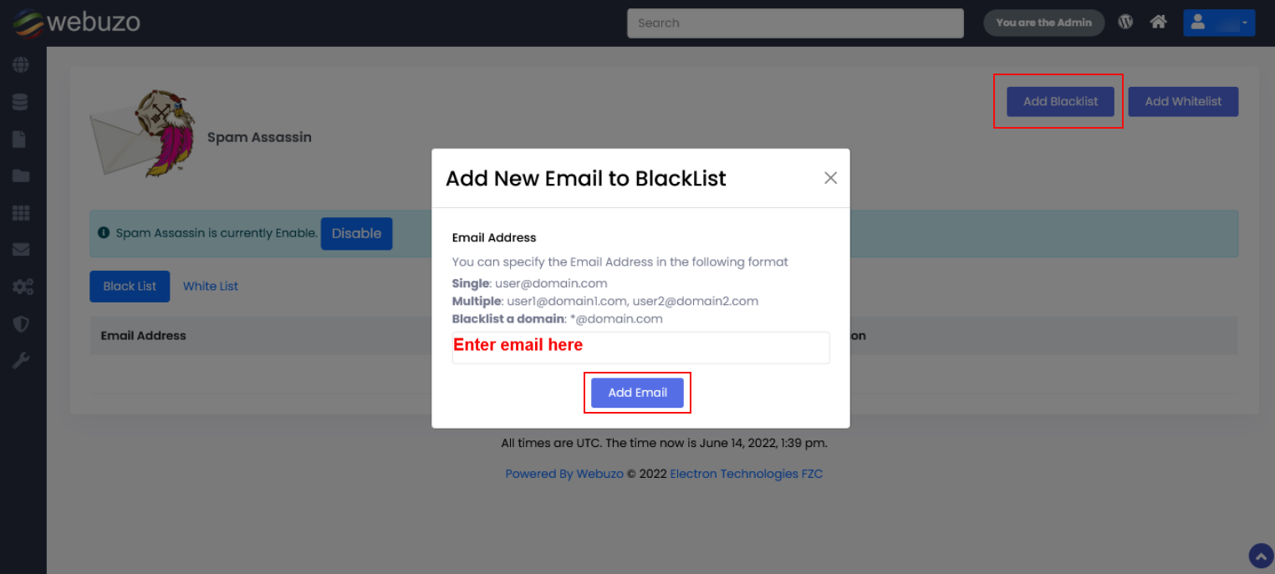The width and height of the screenshot is (1275, 574).
Task: Click the globe icon in the sidebar
Action: pos(21,65)
